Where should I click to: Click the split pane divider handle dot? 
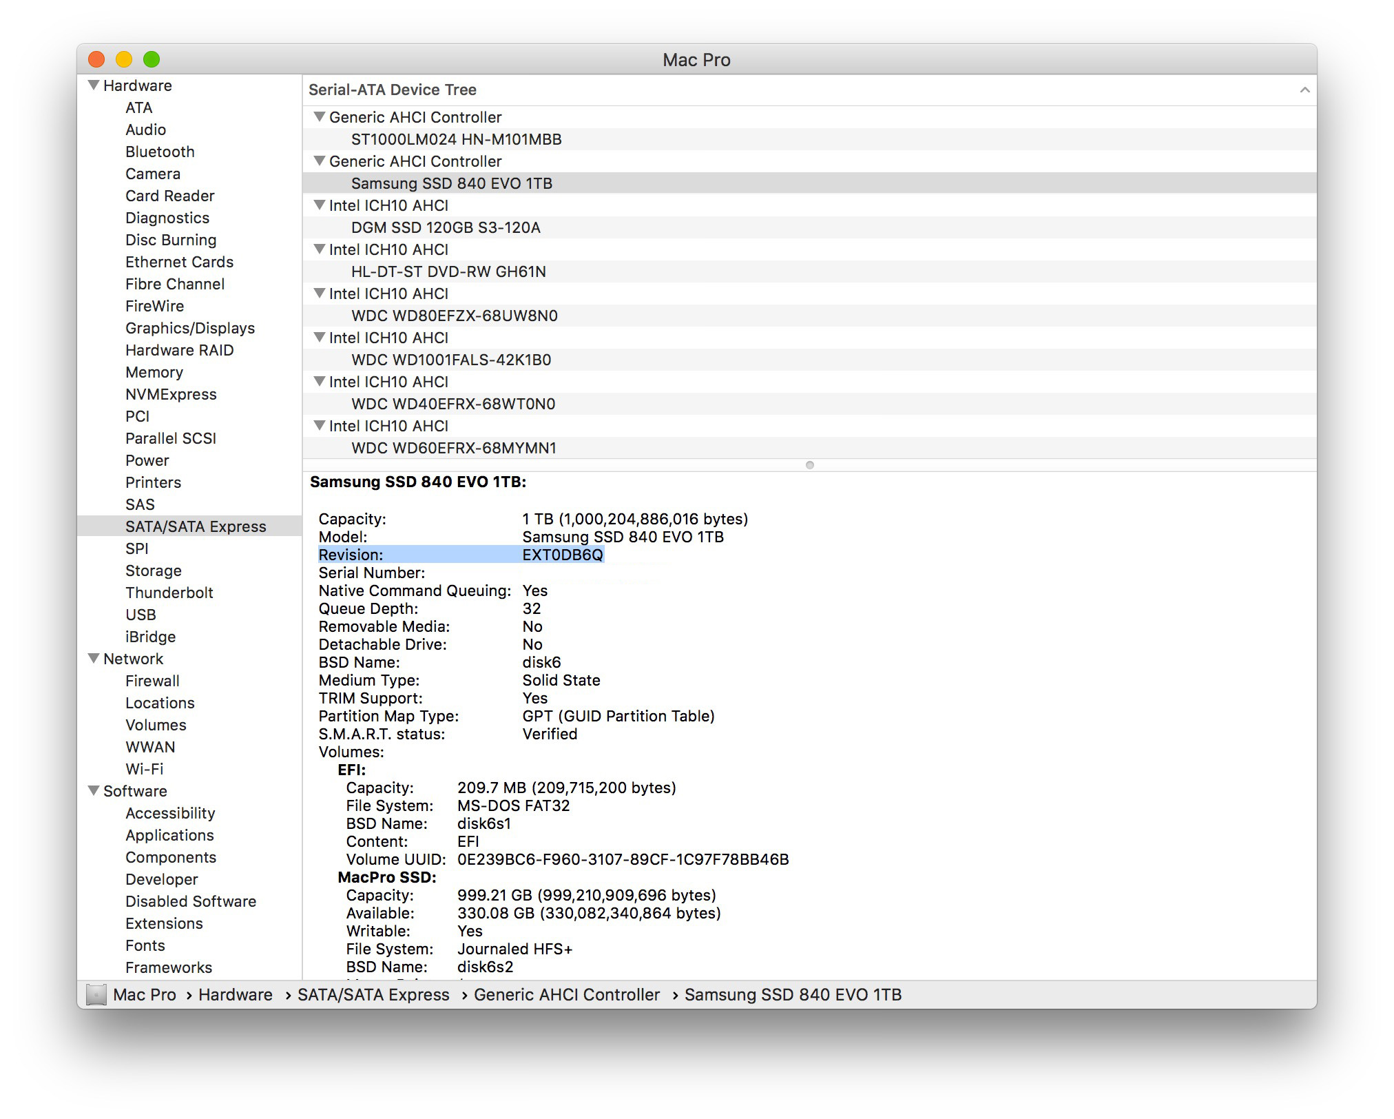[810, 465]
